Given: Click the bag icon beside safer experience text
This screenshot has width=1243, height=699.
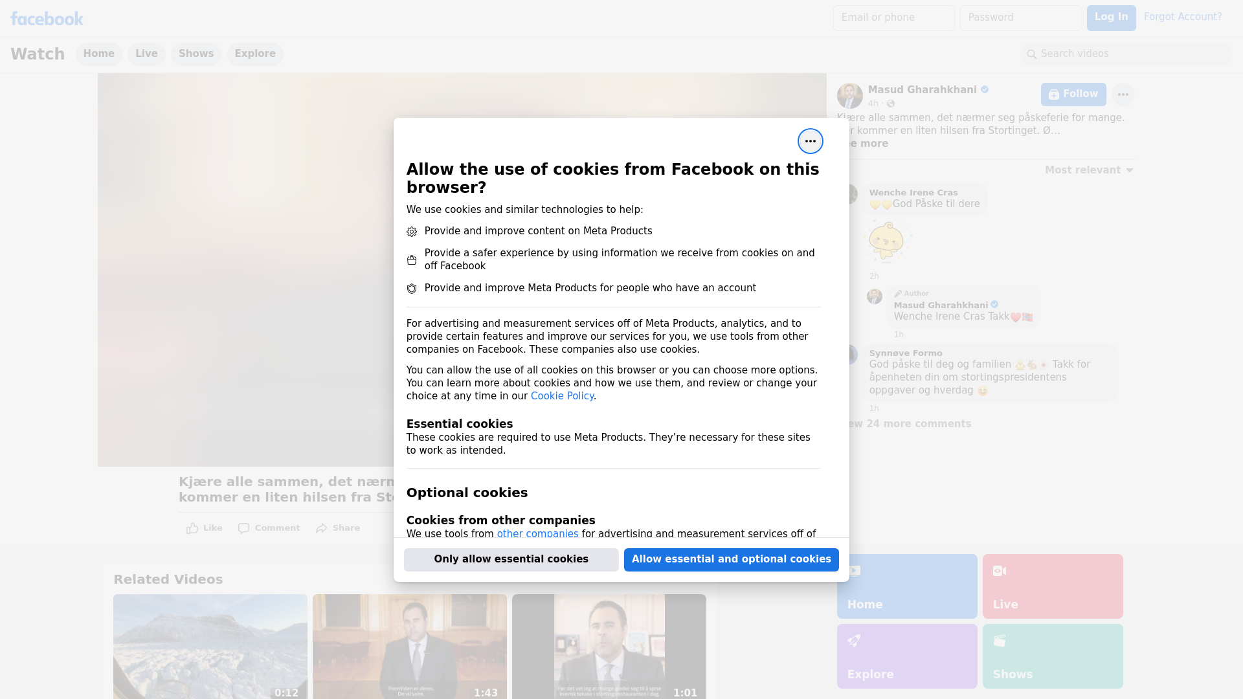Looking at the screenshot, I should click(412, 260).
